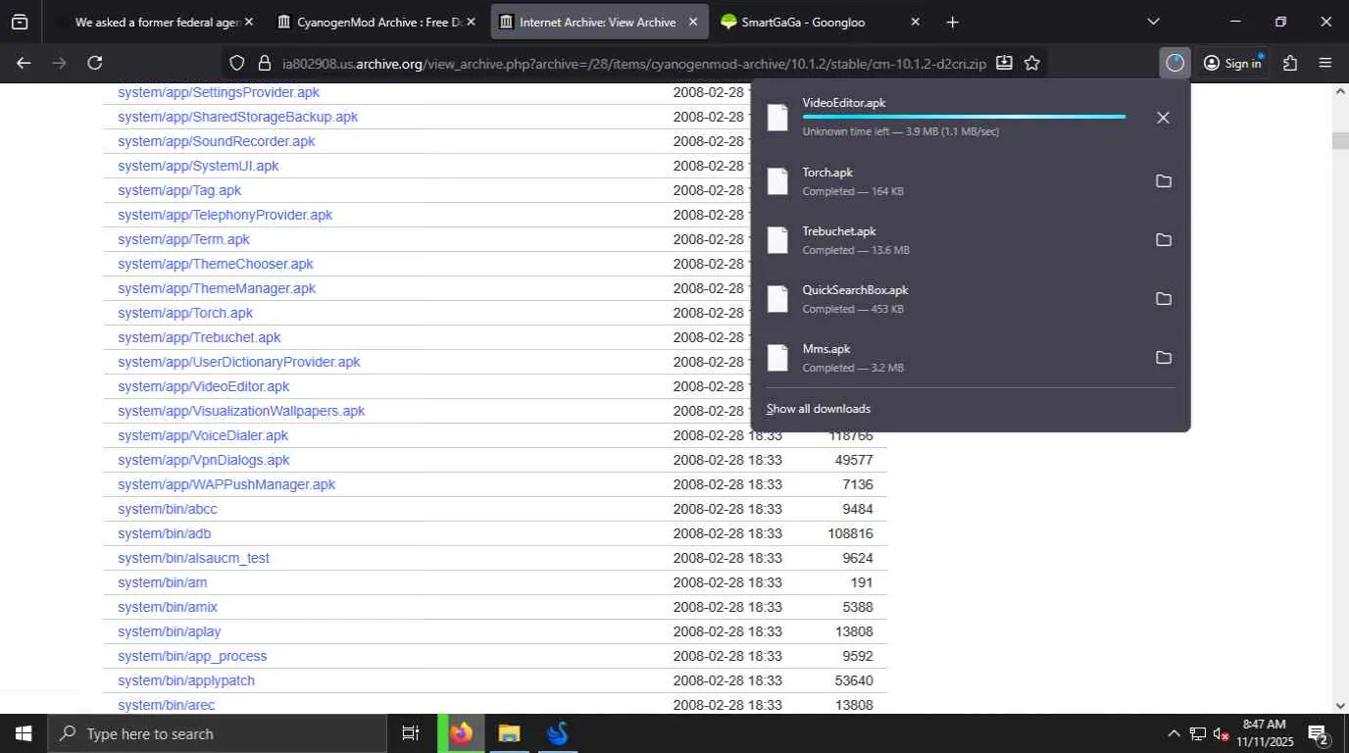
Task: Focus the address bar URL field
Action: [x=633, y=63]
